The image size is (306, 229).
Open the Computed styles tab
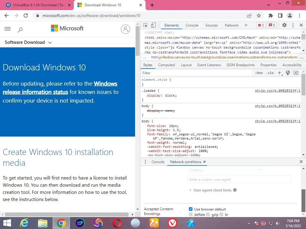(166, 65)
